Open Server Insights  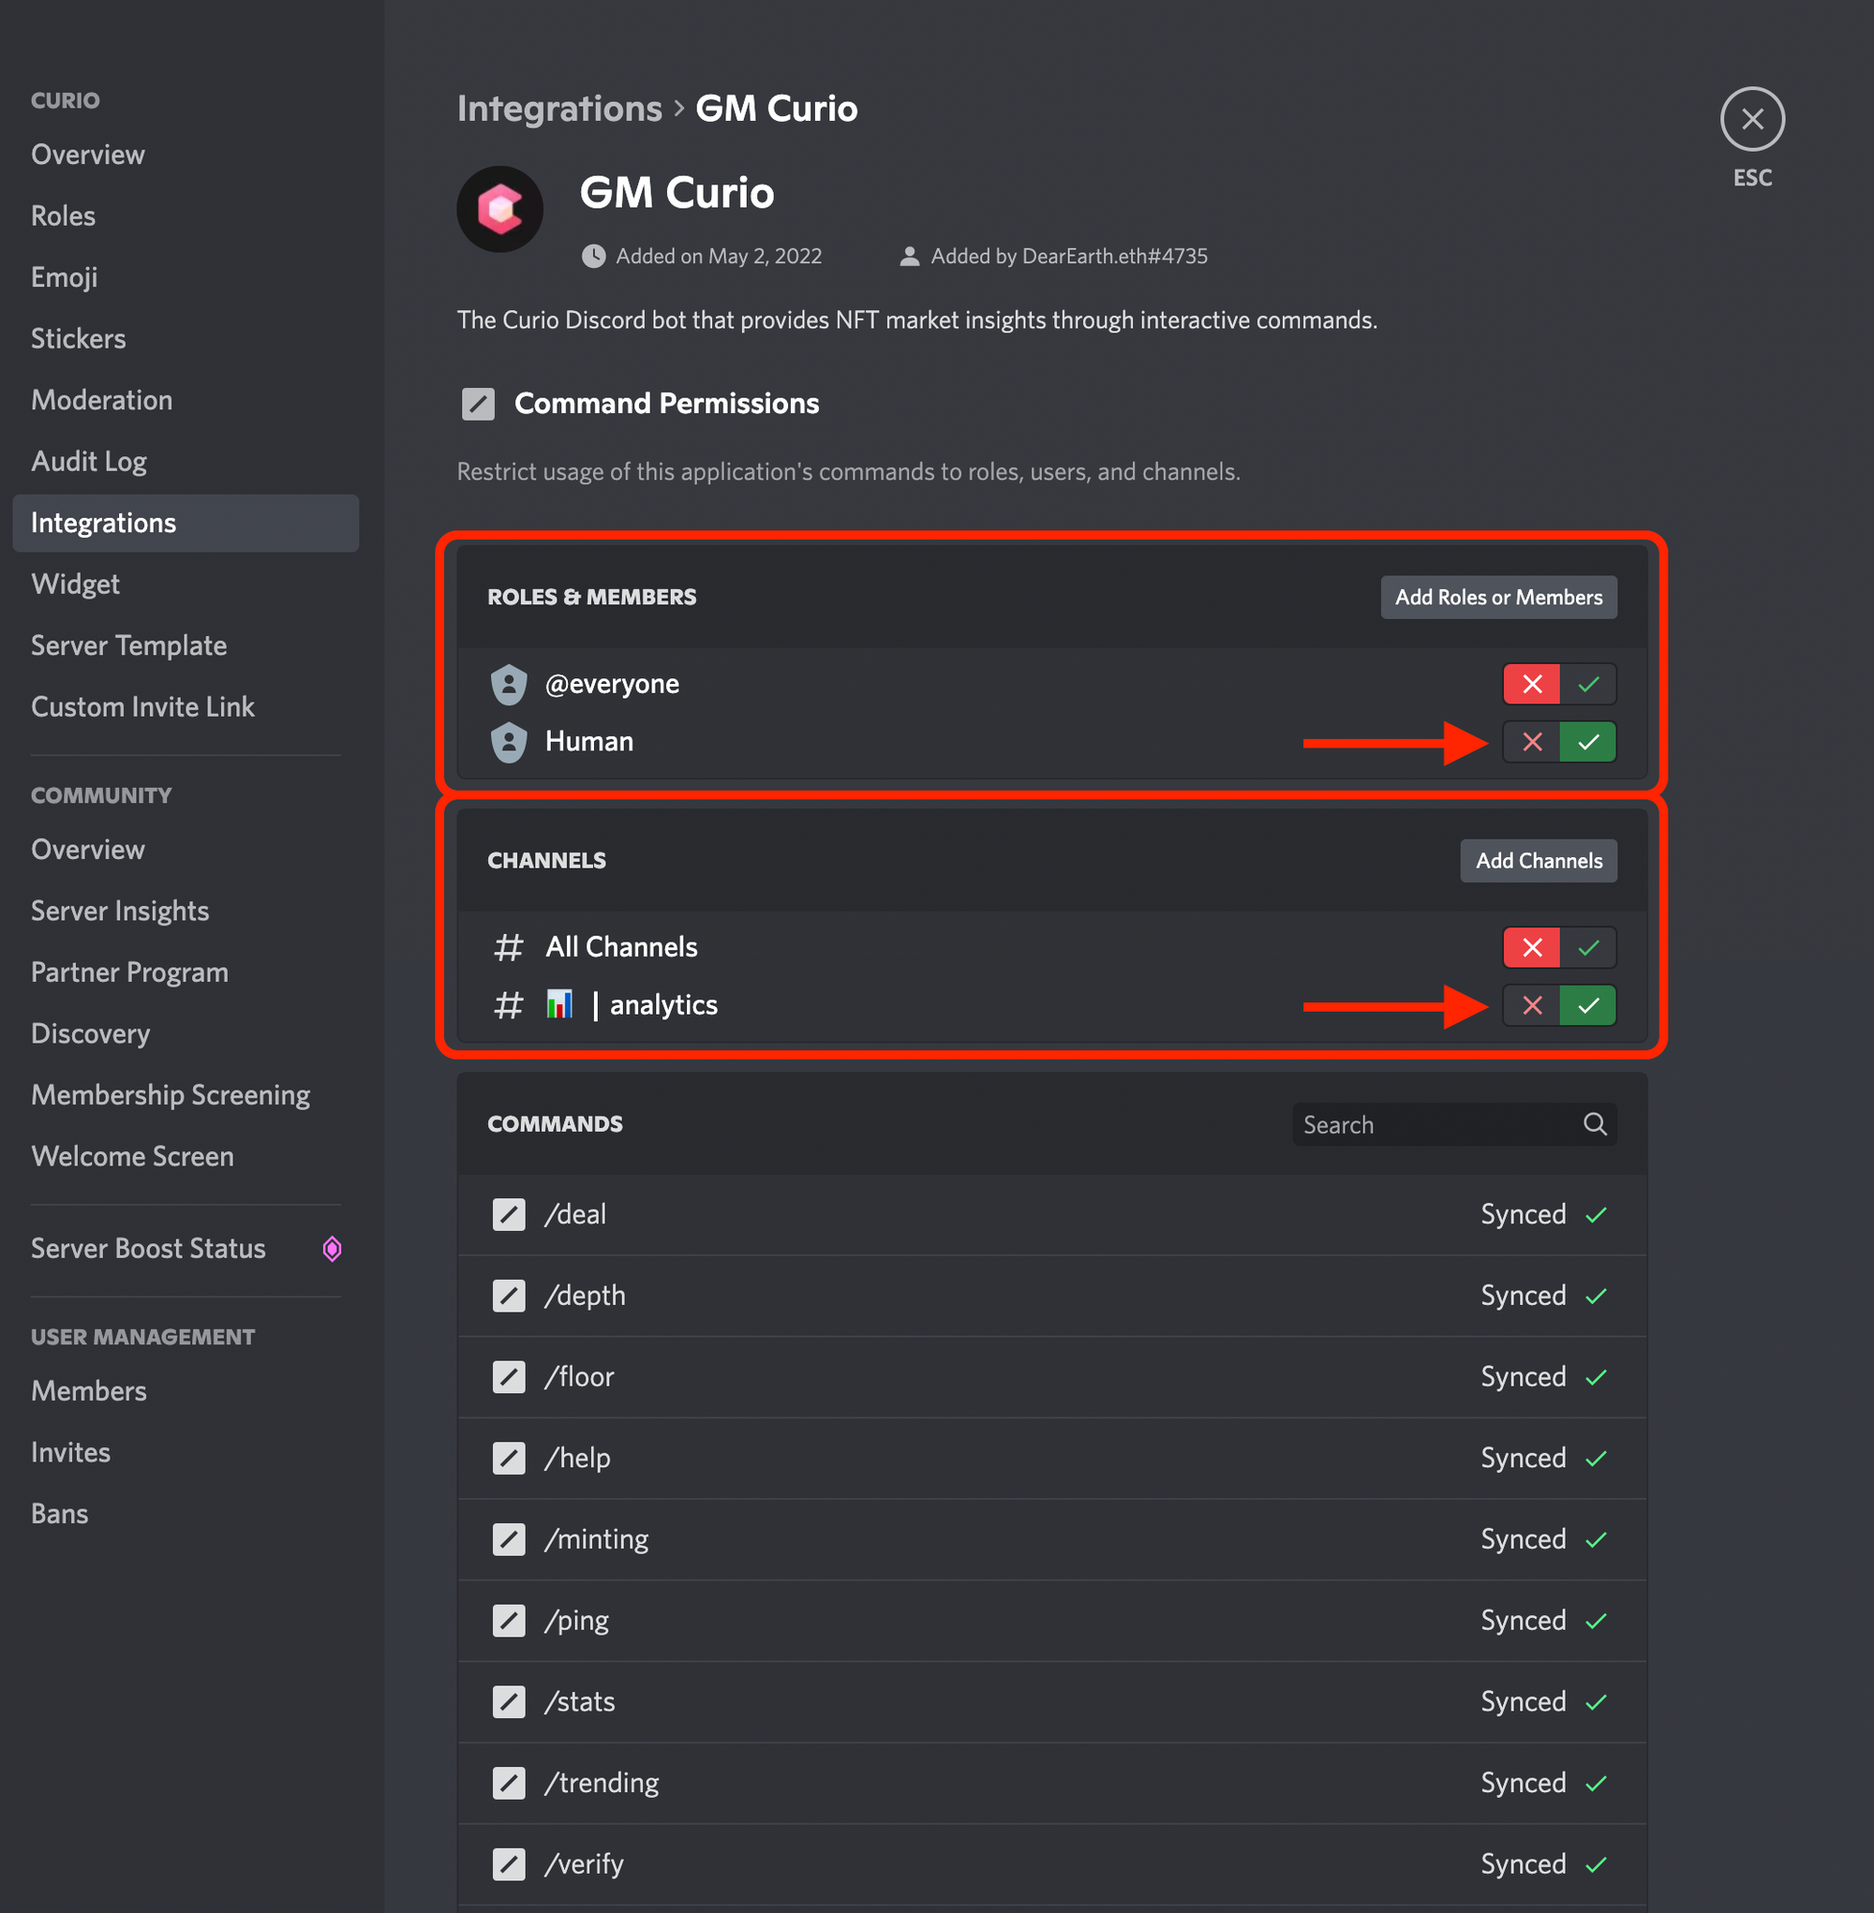(186, 911)
